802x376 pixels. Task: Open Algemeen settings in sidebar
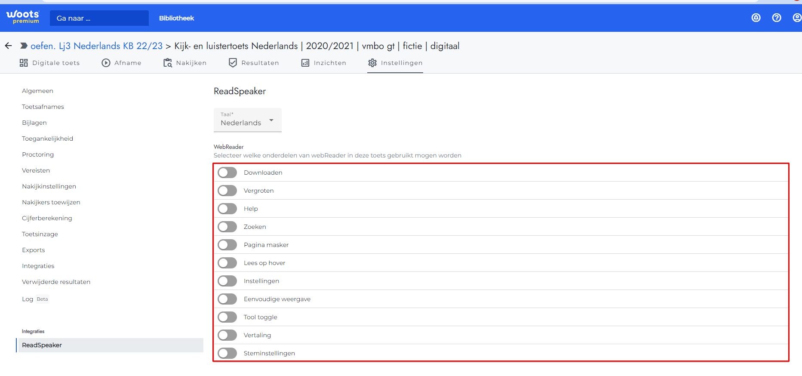[x=38, y=91]
